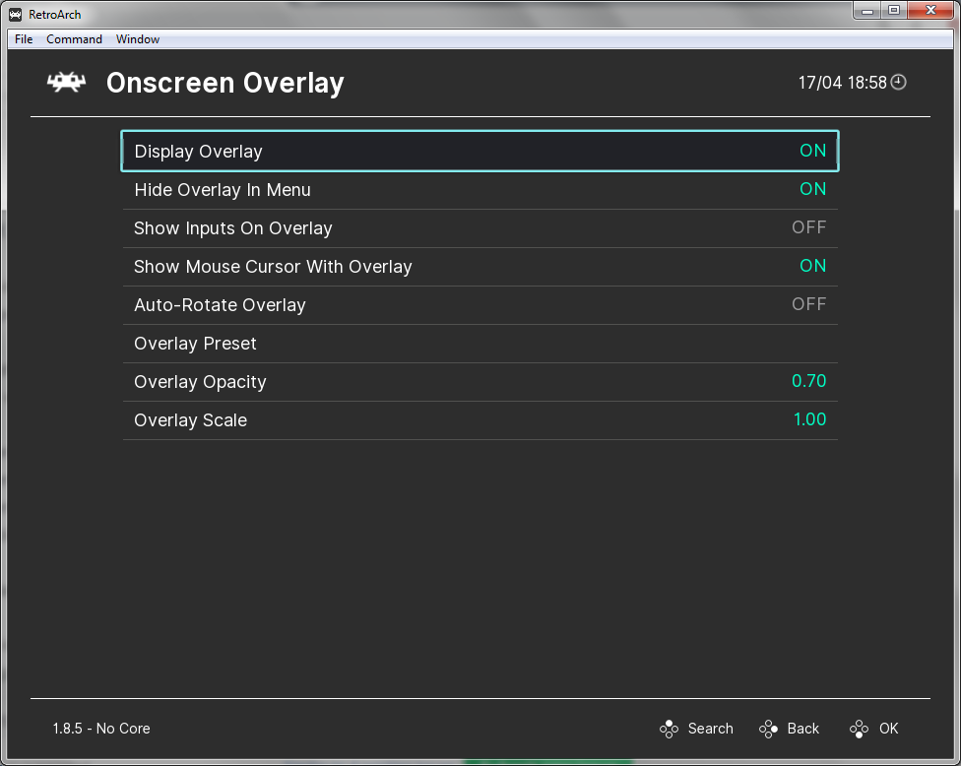Click the RetroArch icon in the title bar

click(14, 14)
